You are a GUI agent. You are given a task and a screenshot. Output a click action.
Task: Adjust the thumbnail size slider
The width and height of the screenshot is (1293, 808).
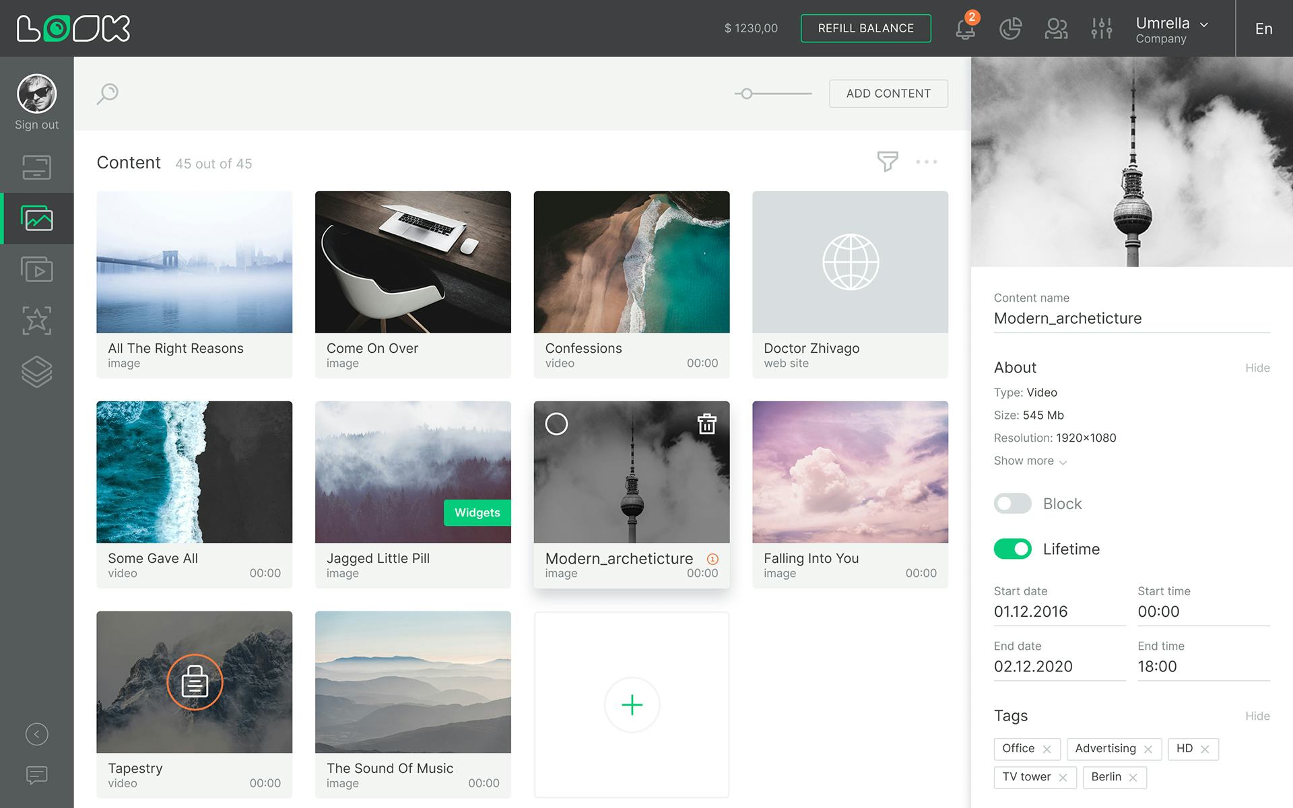747,94
